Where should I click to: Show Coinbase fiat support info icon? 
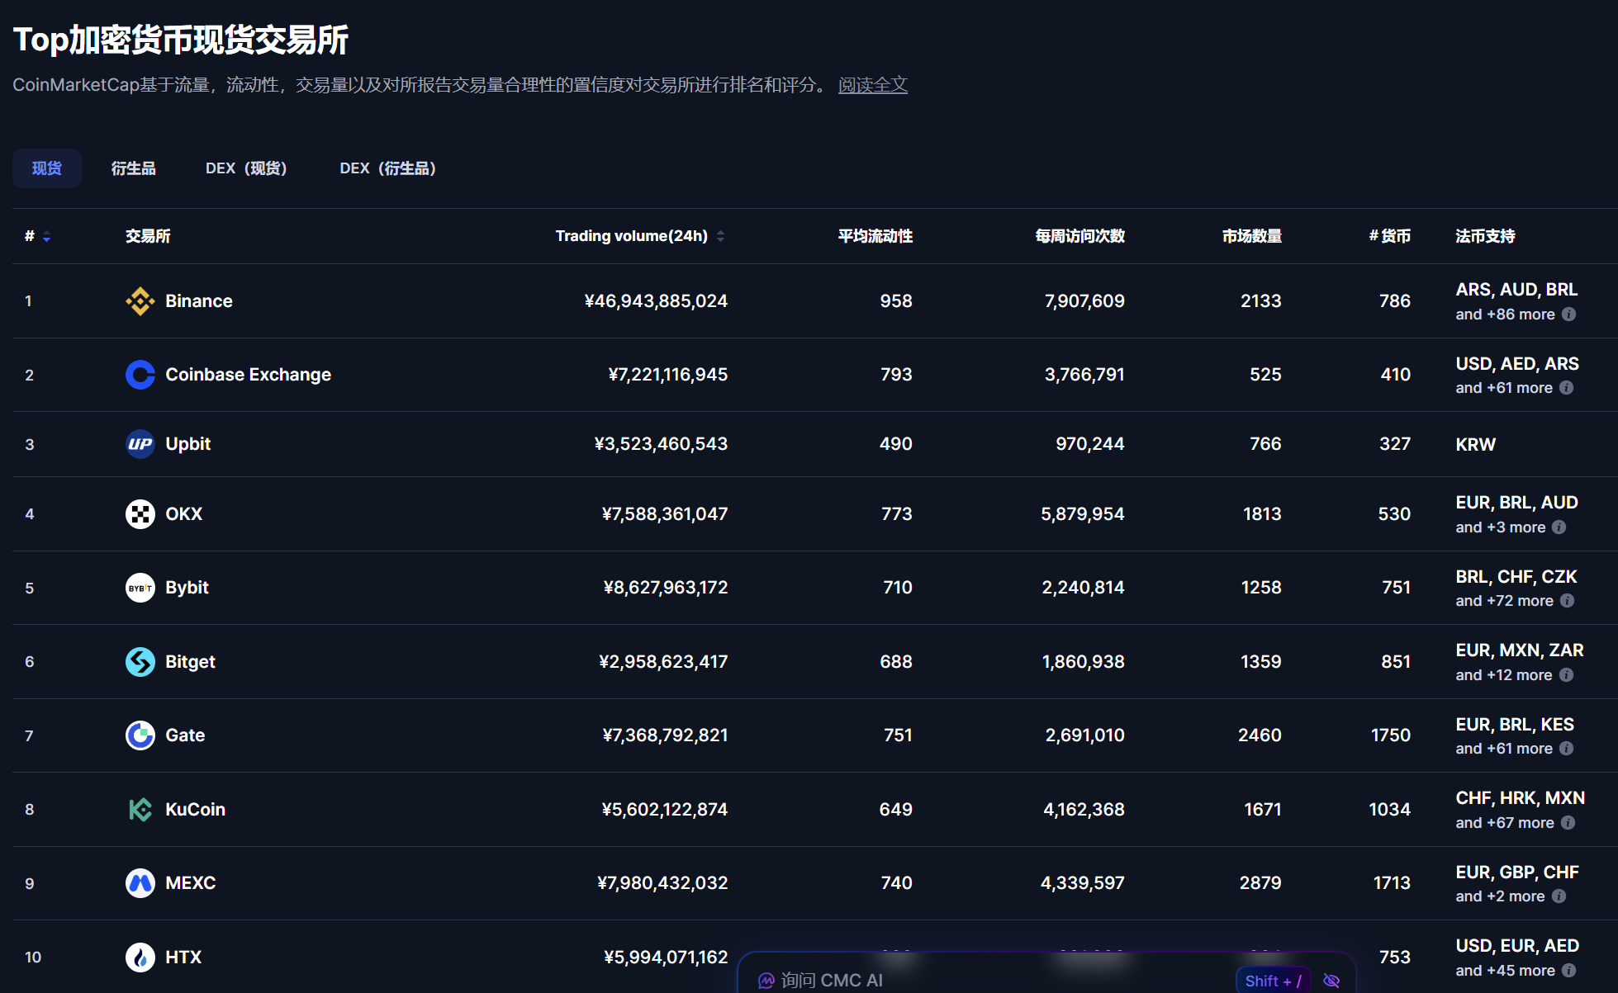(1567, 388)
